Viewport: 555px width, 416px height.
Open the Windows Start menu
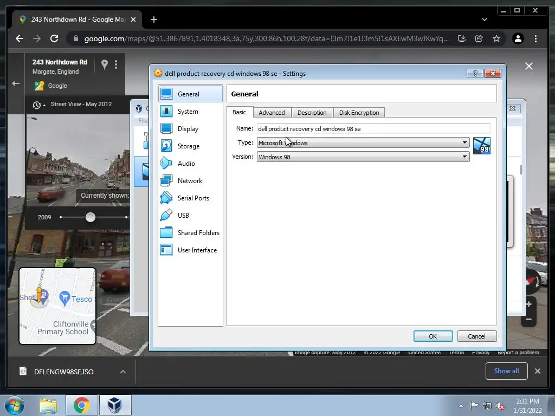pos(15,405)
